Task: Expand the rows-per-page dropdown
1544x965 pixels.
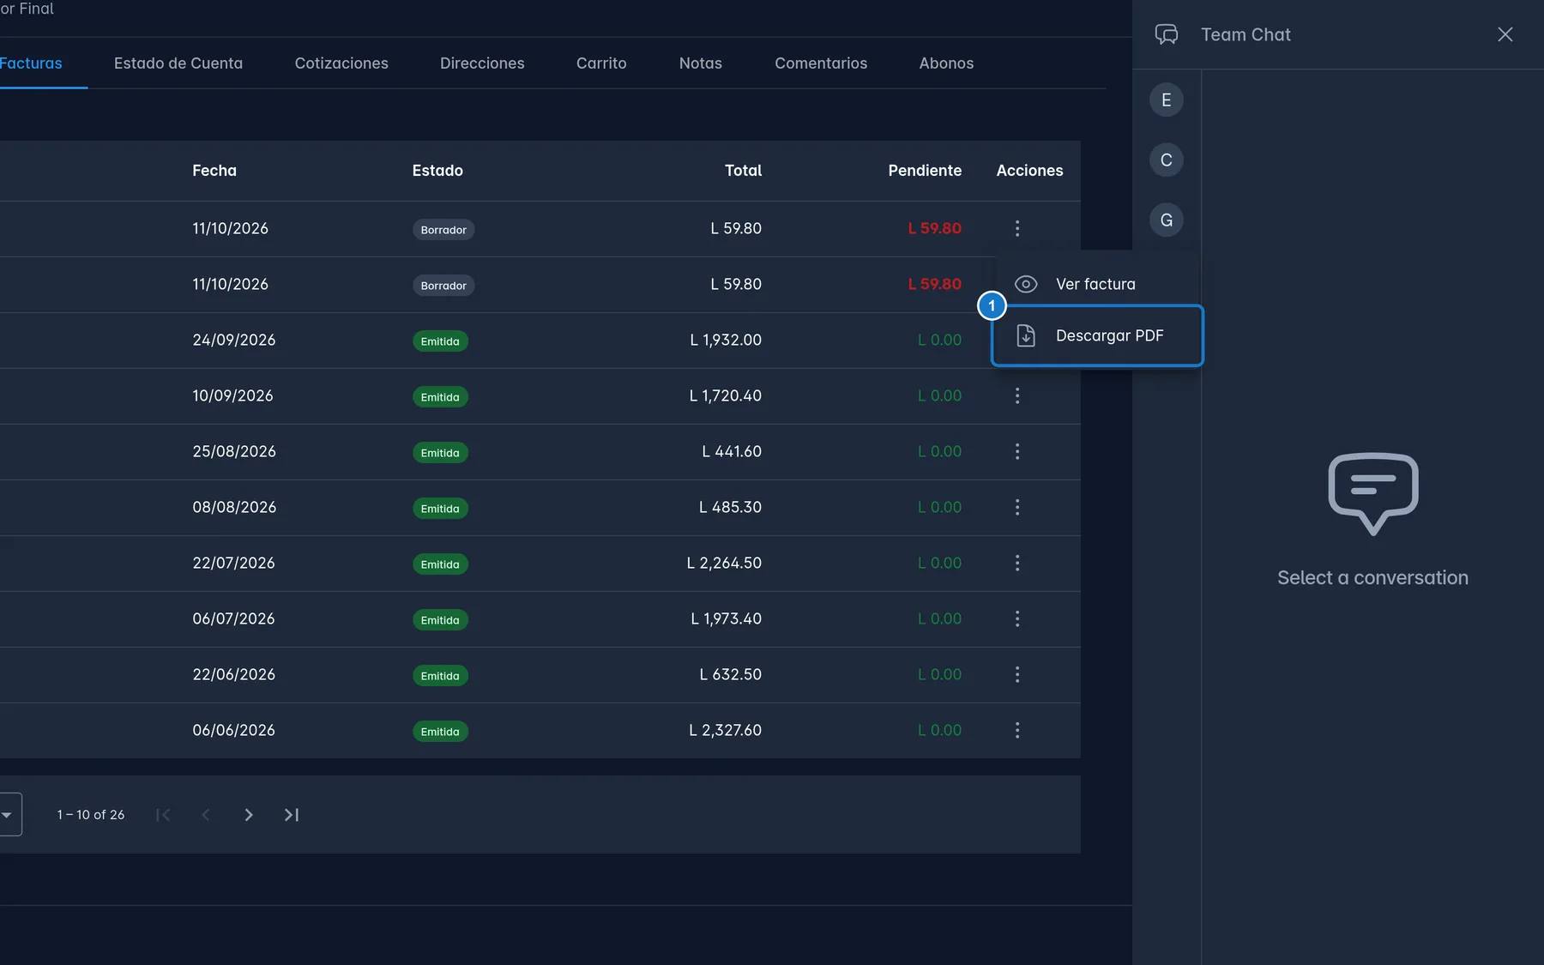Action: coord(7,815)
